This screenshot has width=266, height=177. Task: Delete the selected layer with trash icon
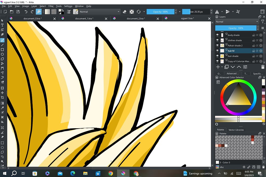[263, 67]
